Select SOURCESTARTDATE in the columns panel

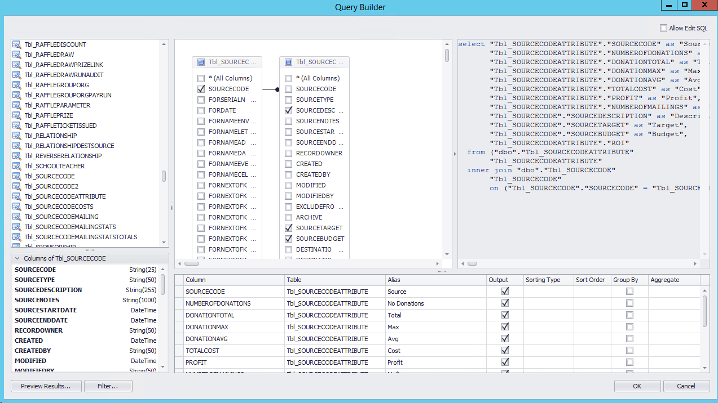pos(46,310)
